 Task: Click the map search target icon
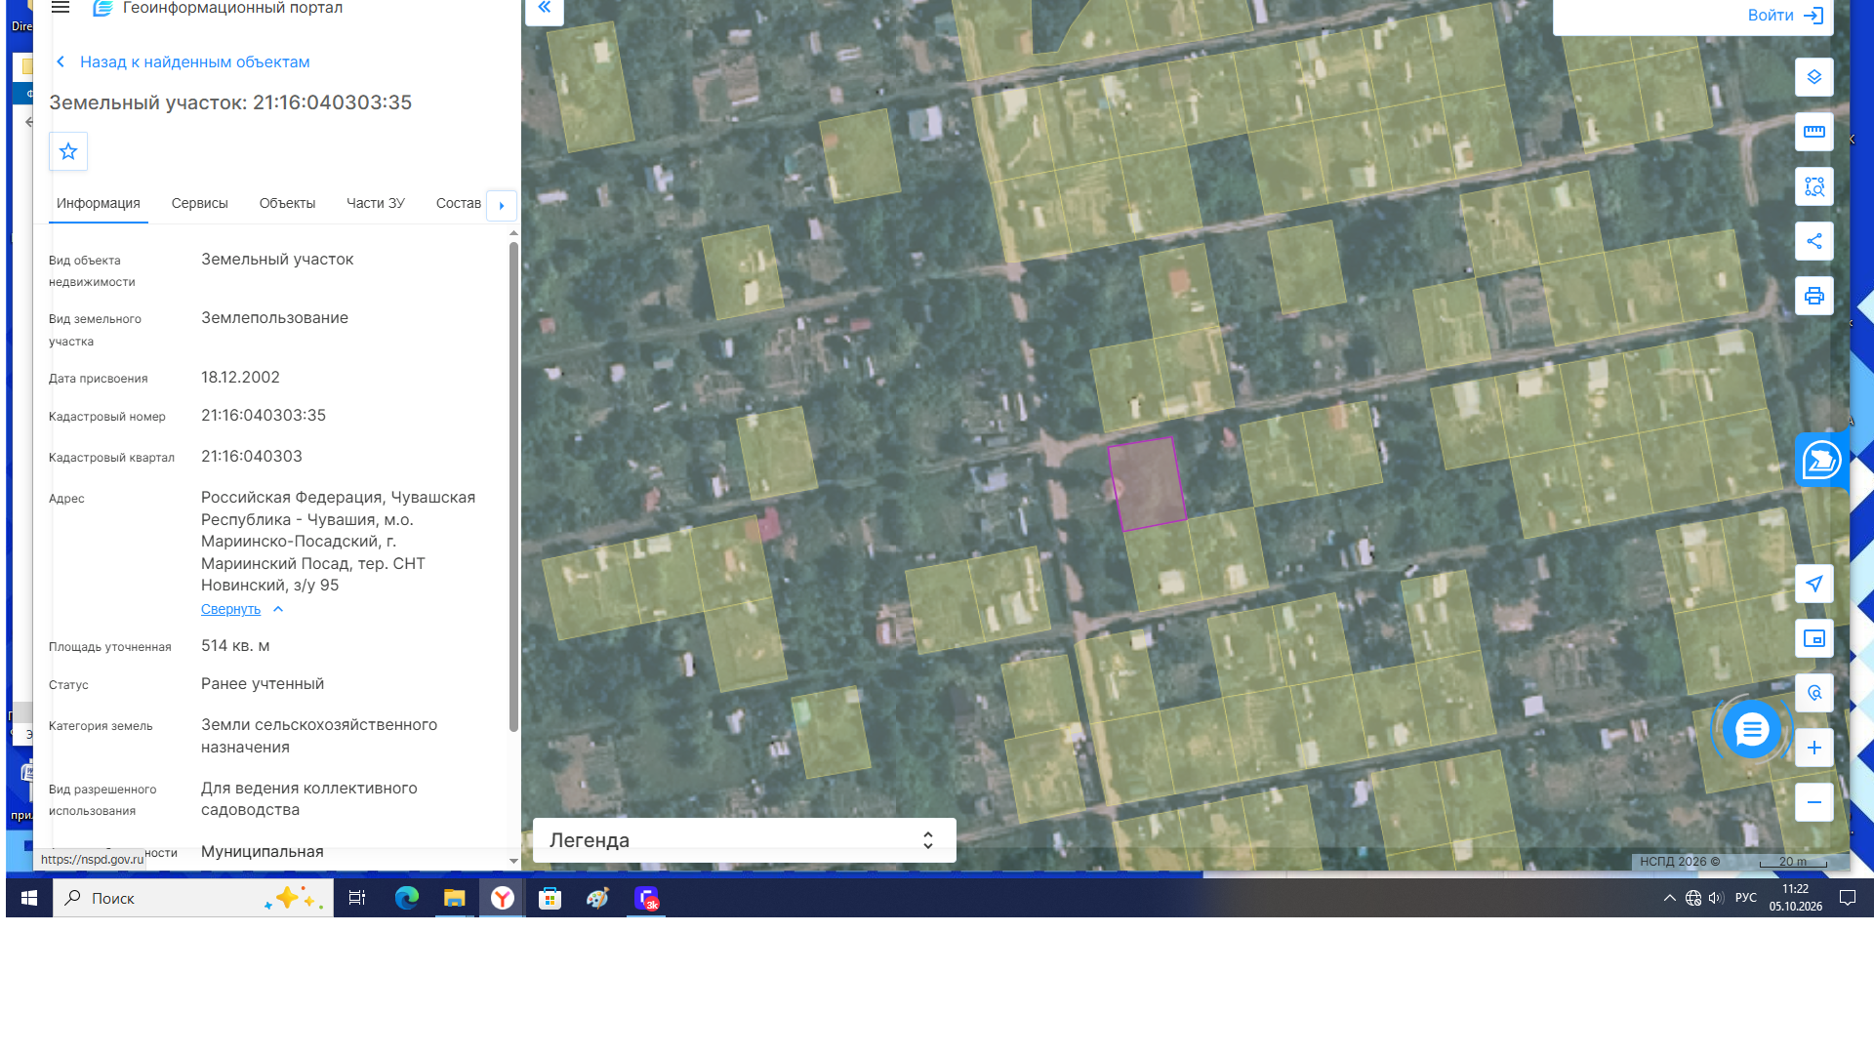coord(1813,693)
